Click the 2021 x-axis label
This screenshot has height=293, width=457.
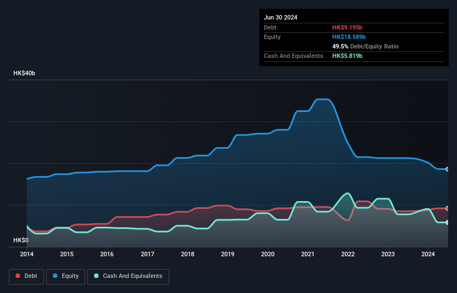click(308, 254)
